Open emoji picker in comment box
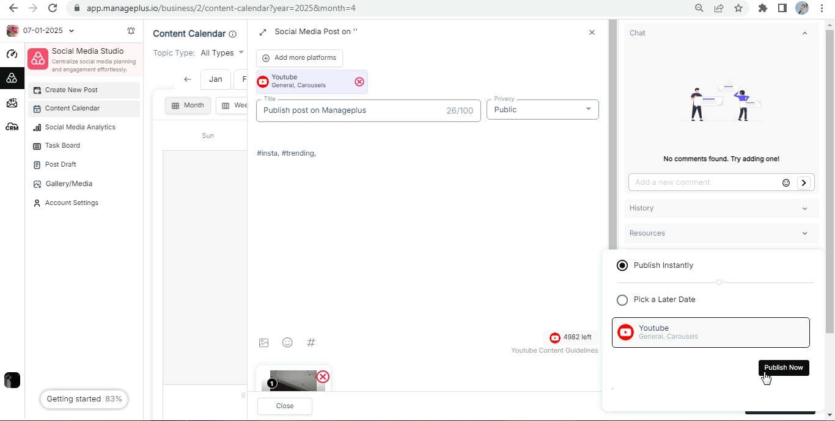This screenshot has width=835, height=421. (786, 182)
